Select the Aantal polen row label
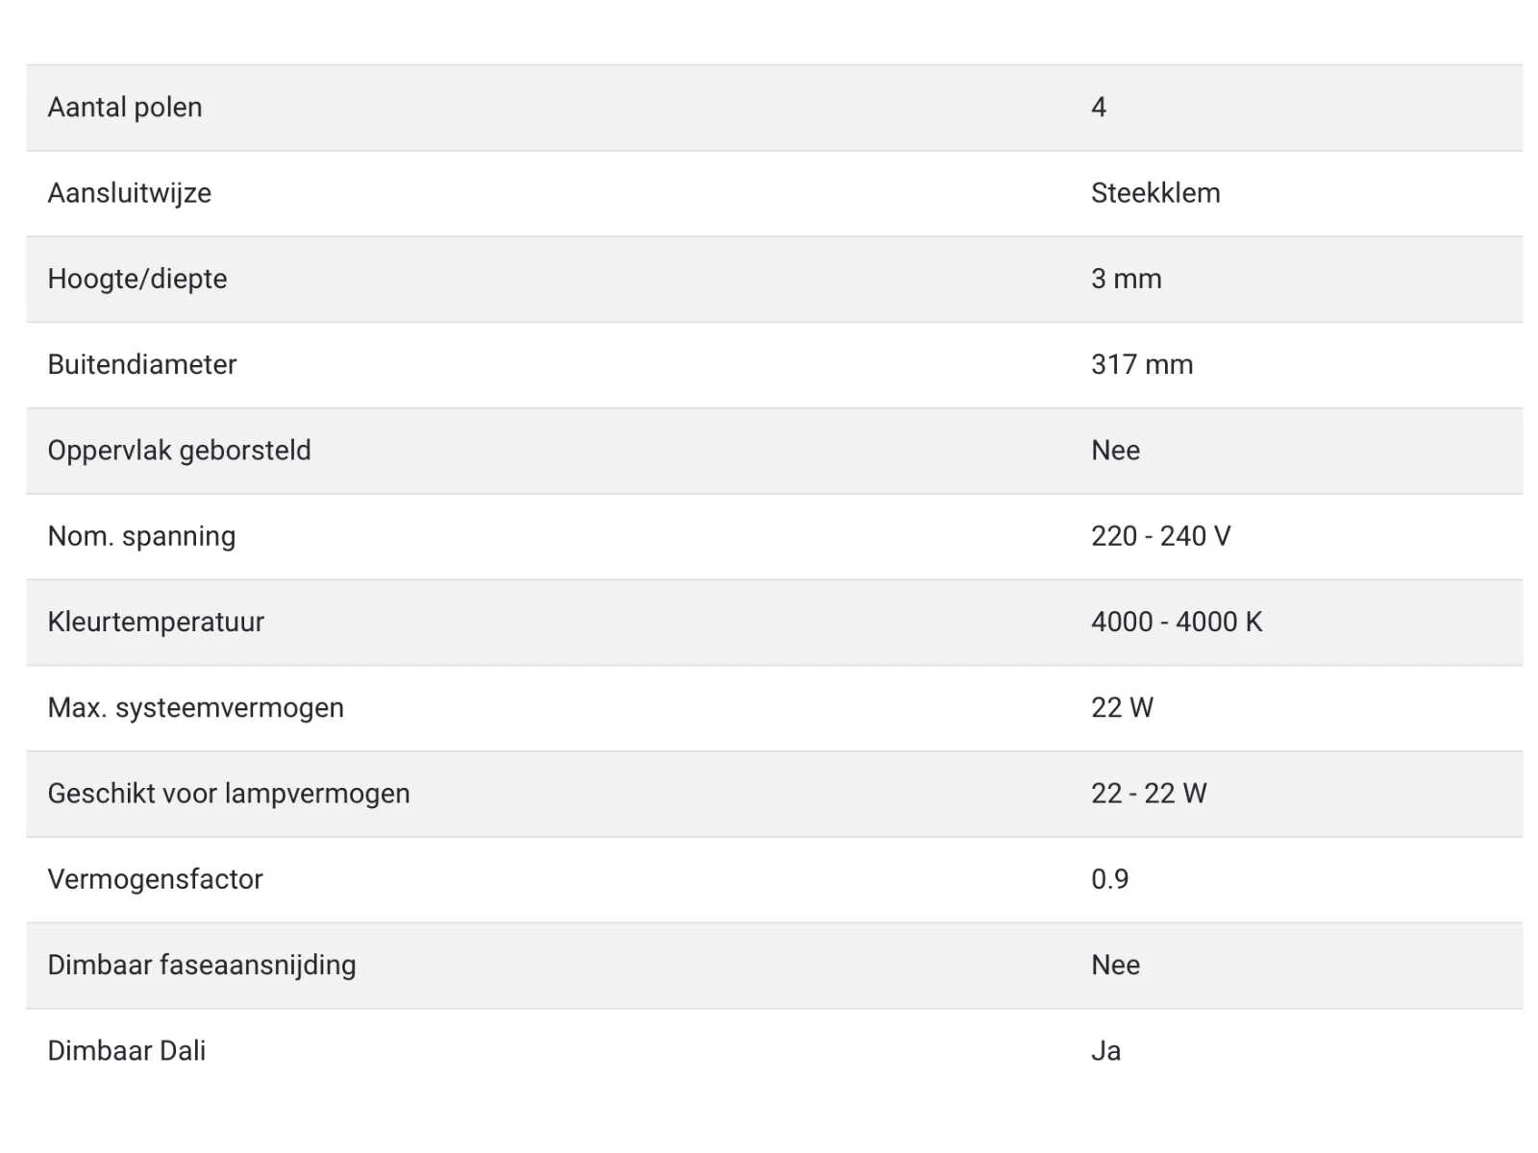 pyautogui.click(x=125, y=107)
